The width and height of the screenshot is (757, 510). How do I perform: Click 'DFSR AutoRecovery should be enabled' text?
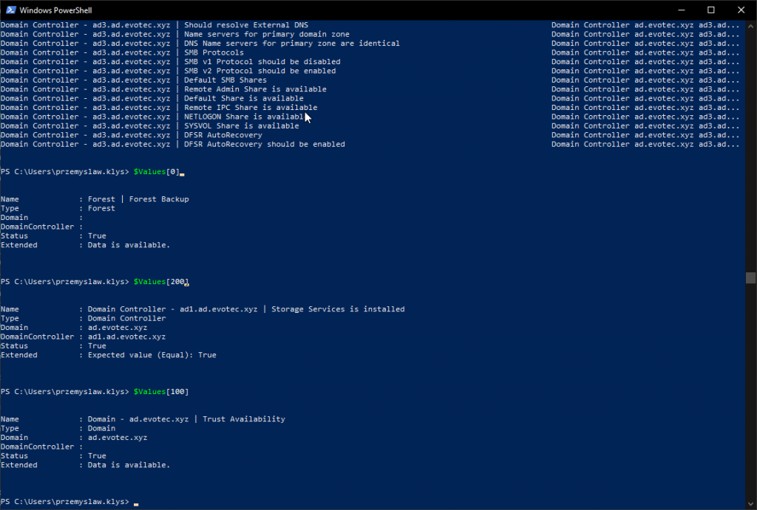coord(266,144)
